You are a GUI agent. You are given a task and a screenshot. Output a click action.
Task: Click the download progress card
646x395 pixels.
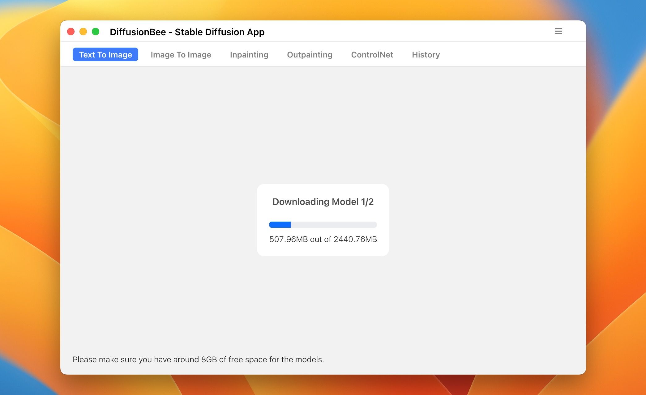tap(323, 220)
